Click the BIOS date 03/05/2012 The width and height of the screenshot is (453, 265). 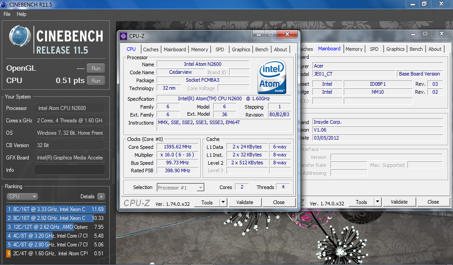(378, 138)
